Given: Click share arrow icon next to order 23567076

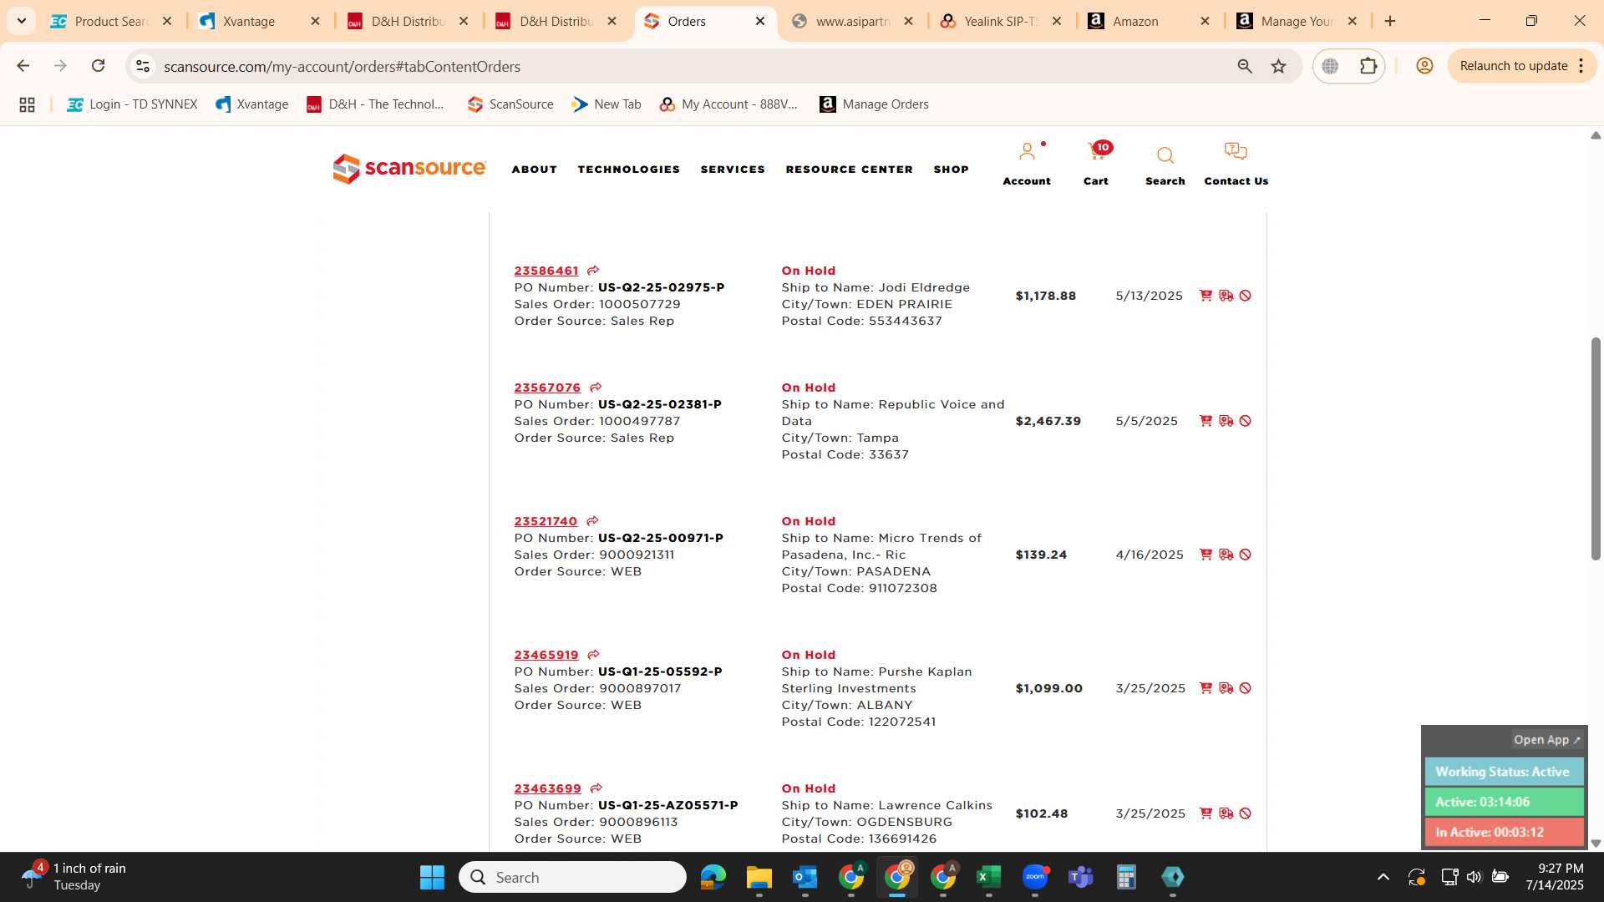Looking at the screenshot, I should click(x=596, y=388).
